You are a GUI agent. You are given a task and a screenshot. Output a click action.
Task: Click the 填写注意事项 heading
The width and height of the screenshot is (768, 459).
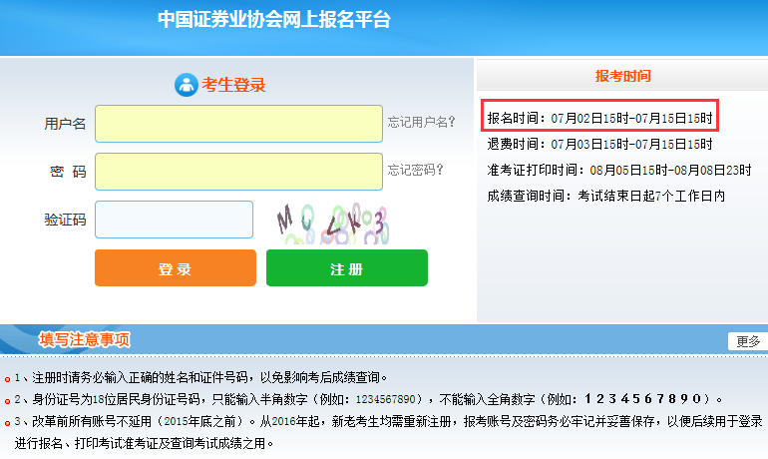click(x=85, y=339)
